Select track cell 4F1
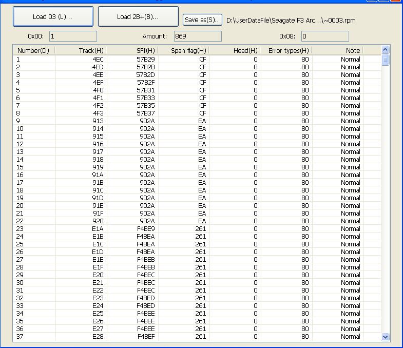This screenshot has width=403, height=348. [x=98, y=98]
